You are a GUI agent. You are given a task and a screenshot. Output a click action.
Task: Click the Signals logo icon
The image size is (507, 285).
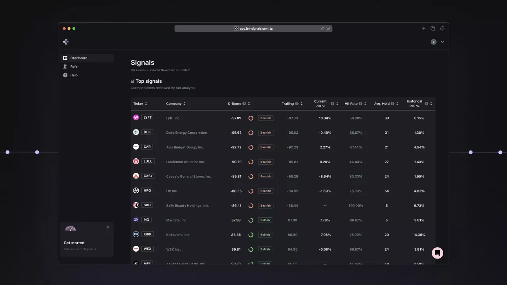coord(66,42)
